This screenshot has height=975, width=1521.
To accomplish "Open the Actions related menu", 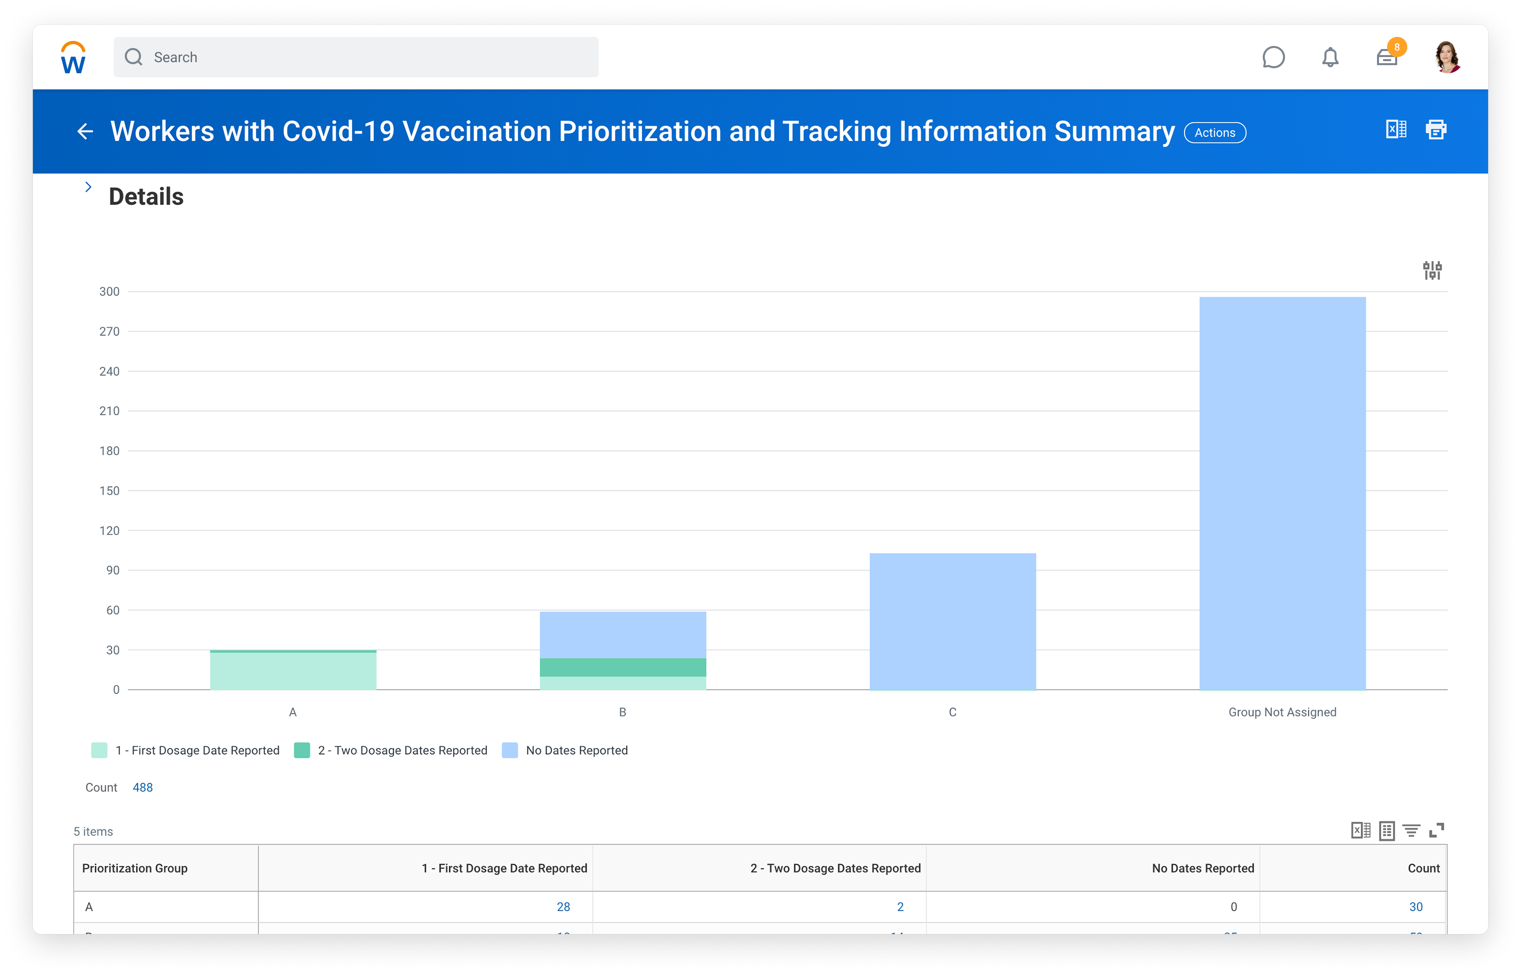I will tap(1214, 133).
